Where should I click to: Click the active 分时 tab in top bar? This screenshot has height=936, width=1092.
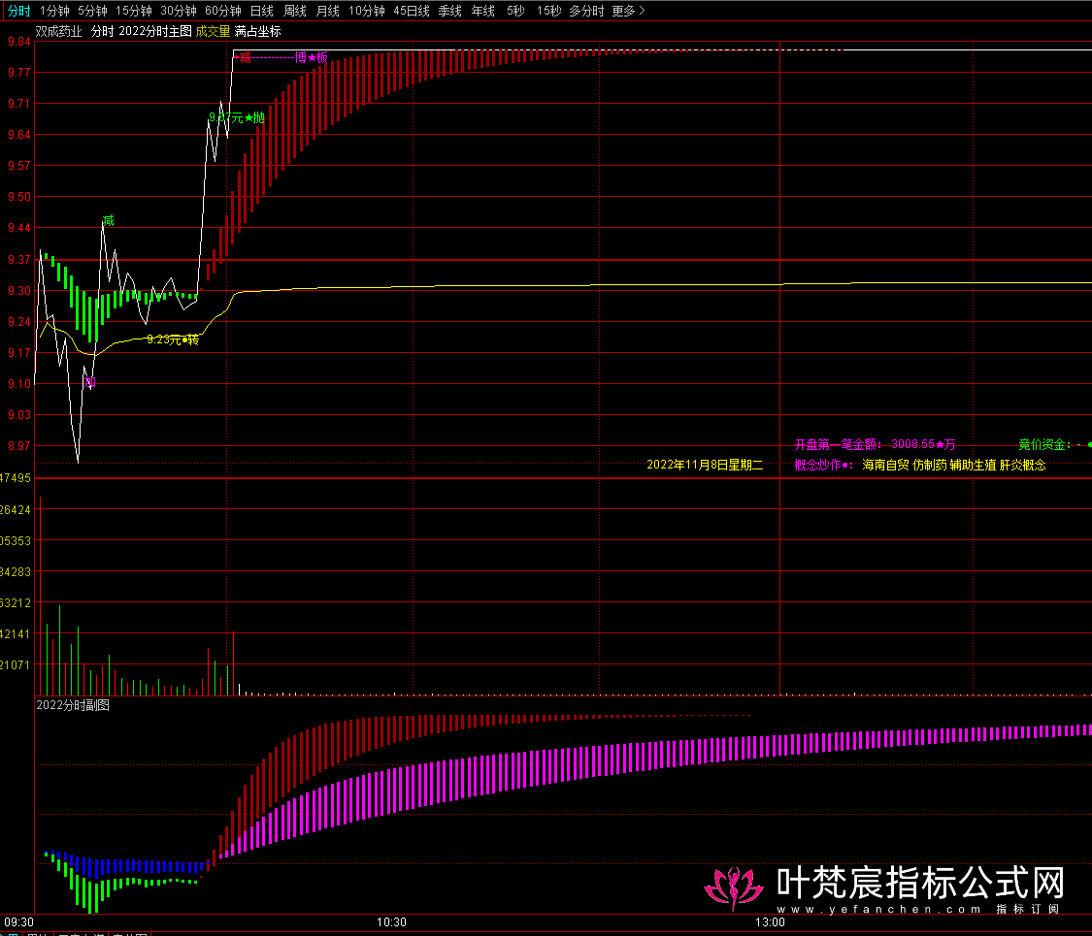tap(18, 11)
